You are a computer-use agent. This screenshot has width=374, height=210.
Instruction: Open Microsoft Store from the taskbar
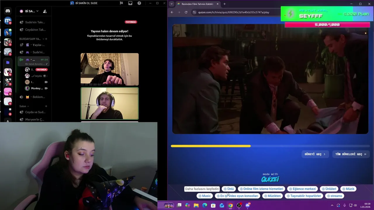point(213,205)
